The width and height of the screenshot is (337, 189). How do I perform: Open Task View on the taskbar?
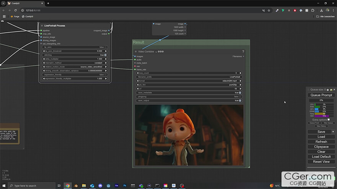click(x=59, y=186)
